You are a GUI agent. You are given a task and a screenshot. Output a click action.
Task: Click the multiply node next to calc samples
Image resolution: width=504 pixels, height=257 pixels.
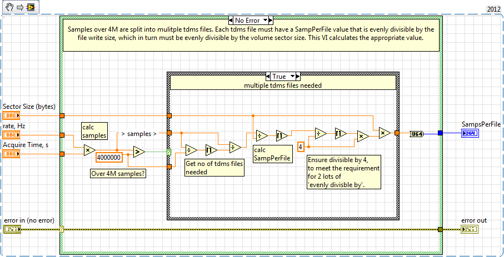click(89, 150)
